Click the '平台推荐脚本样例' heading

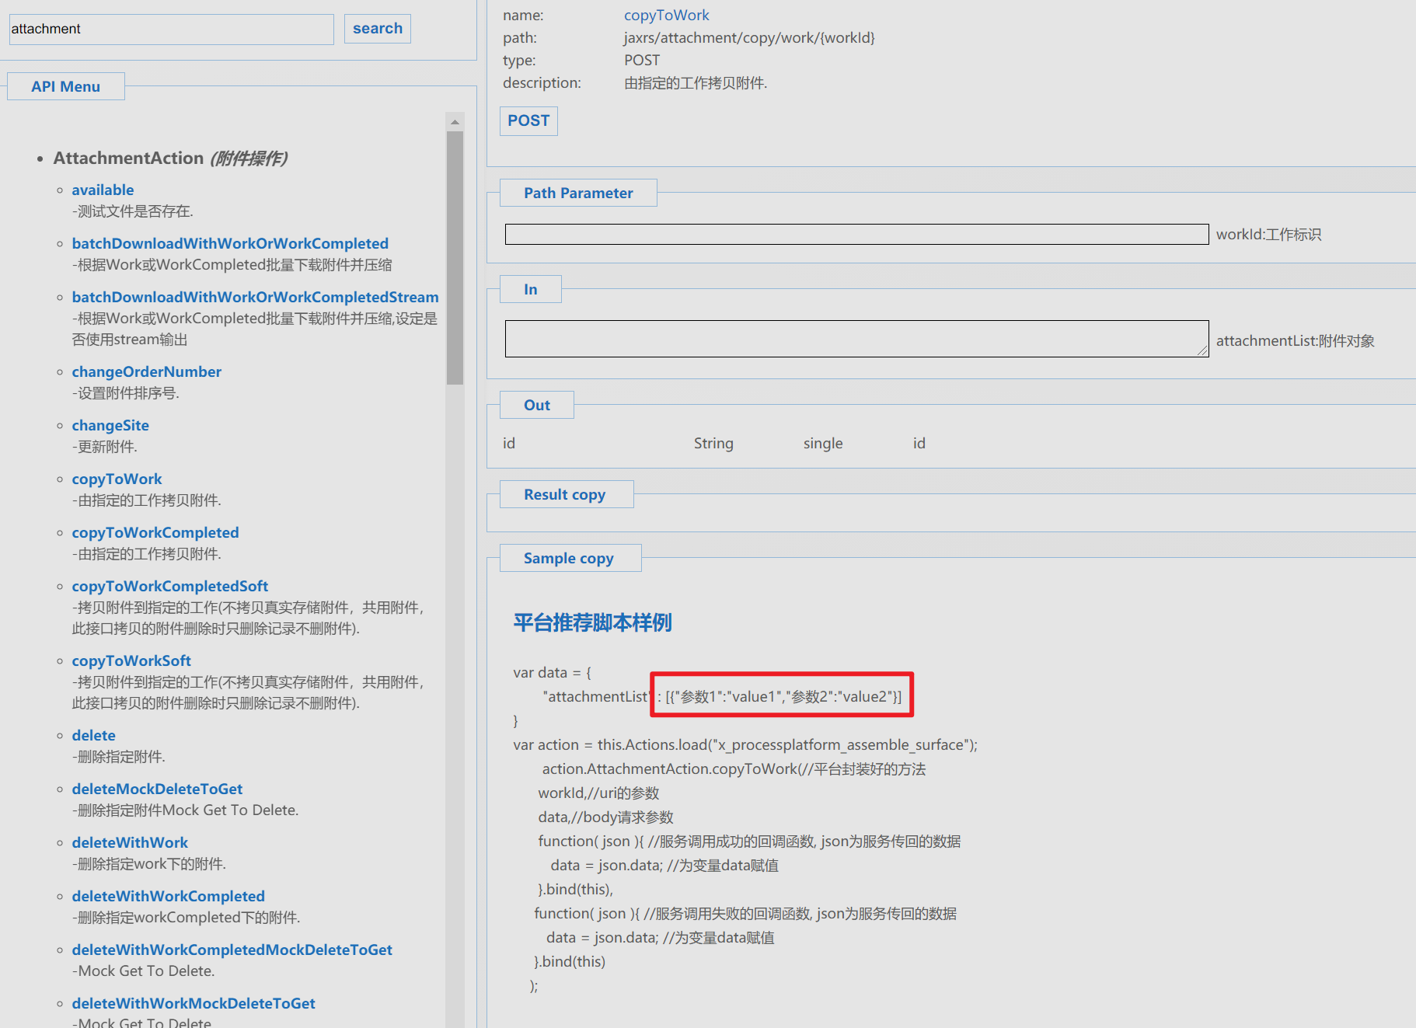pos(592,622)
